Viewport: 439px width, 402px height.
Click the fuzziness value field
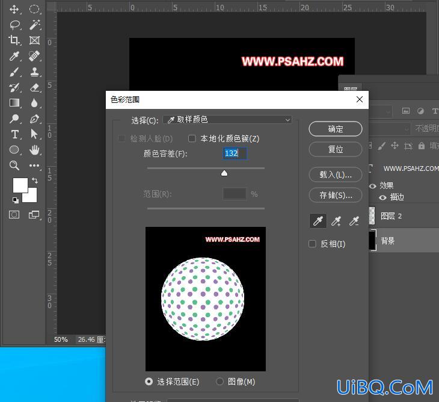(x=235, y=153)
